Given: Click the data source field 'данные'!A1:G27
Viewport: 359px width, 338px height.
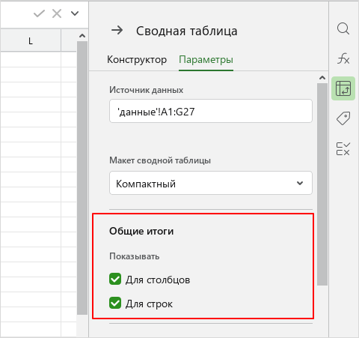Looking at the screenshot, I should 211,111.
